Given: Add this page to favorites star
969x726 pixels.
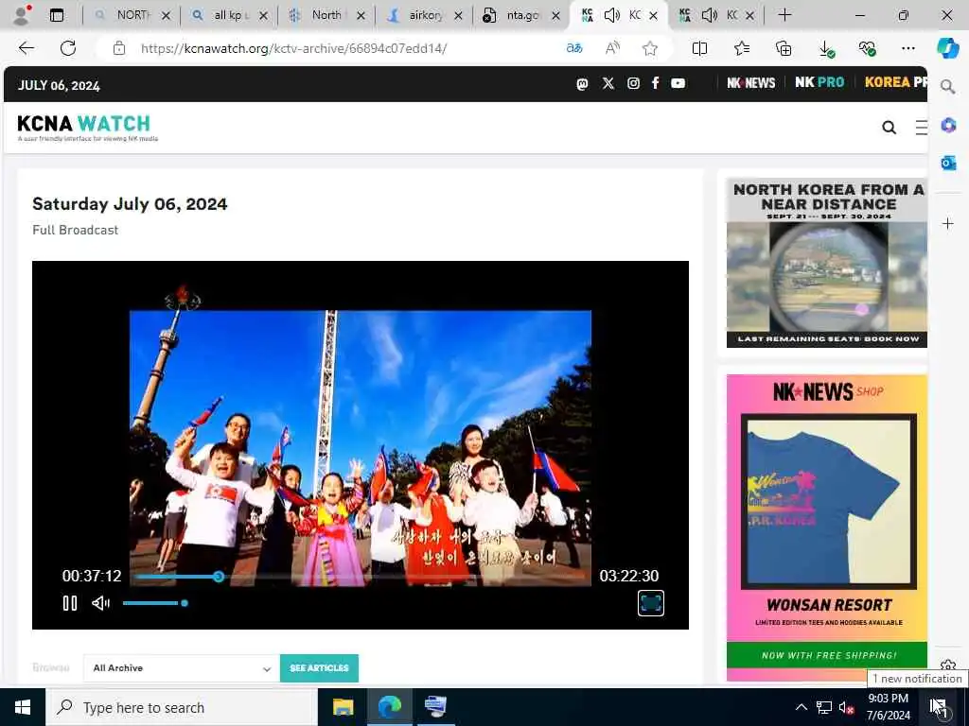Looking at the screenshot, I should [649, 48].
